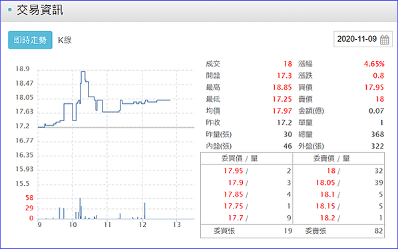Click the volume axis label 58
Viewport: 398px width, 249px height.
click(29, 198)
